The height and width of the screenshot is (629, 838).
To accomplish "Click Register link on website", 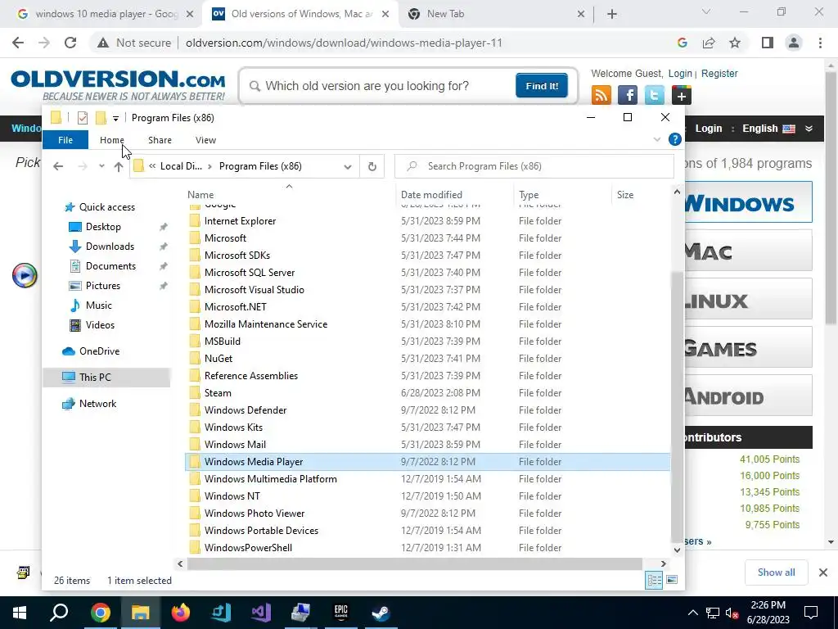I will pyautogui.click(x=719, y=73).
